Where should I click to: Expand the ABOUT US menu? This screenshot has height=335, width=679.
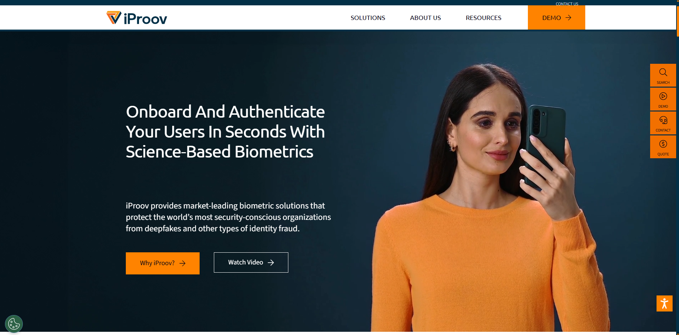click(425, 18)
